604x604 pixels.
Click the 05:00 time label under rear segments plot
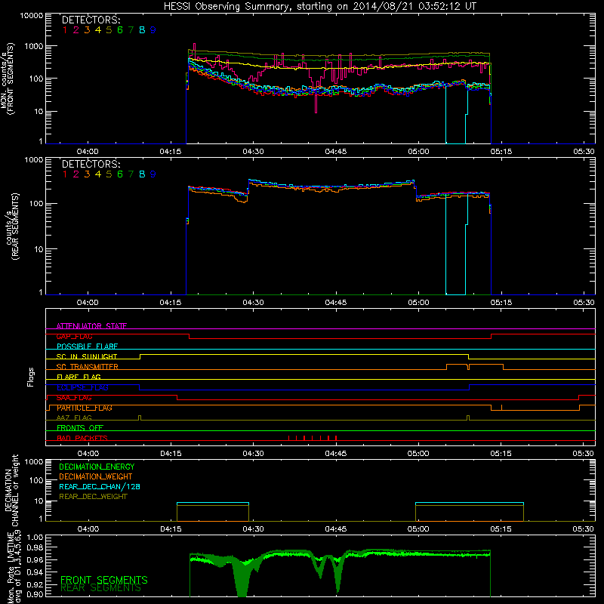(x=418, y=303)
